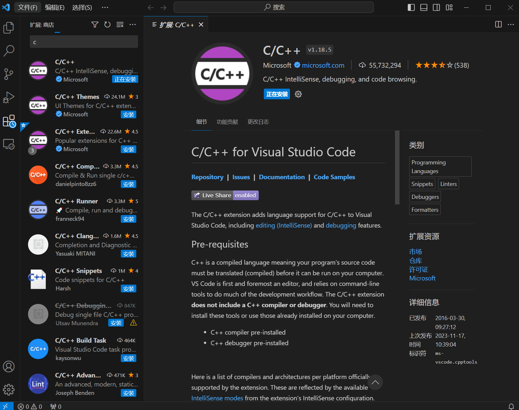Select the Snippets category tag
This screenshot has width=519, height=410.
422,184
